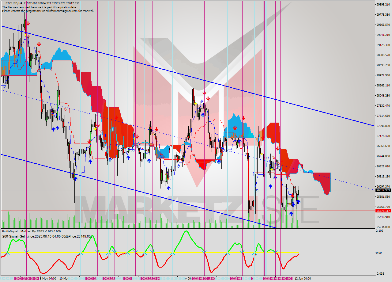Click the 28046.290 price axis value

pos(383,95)
